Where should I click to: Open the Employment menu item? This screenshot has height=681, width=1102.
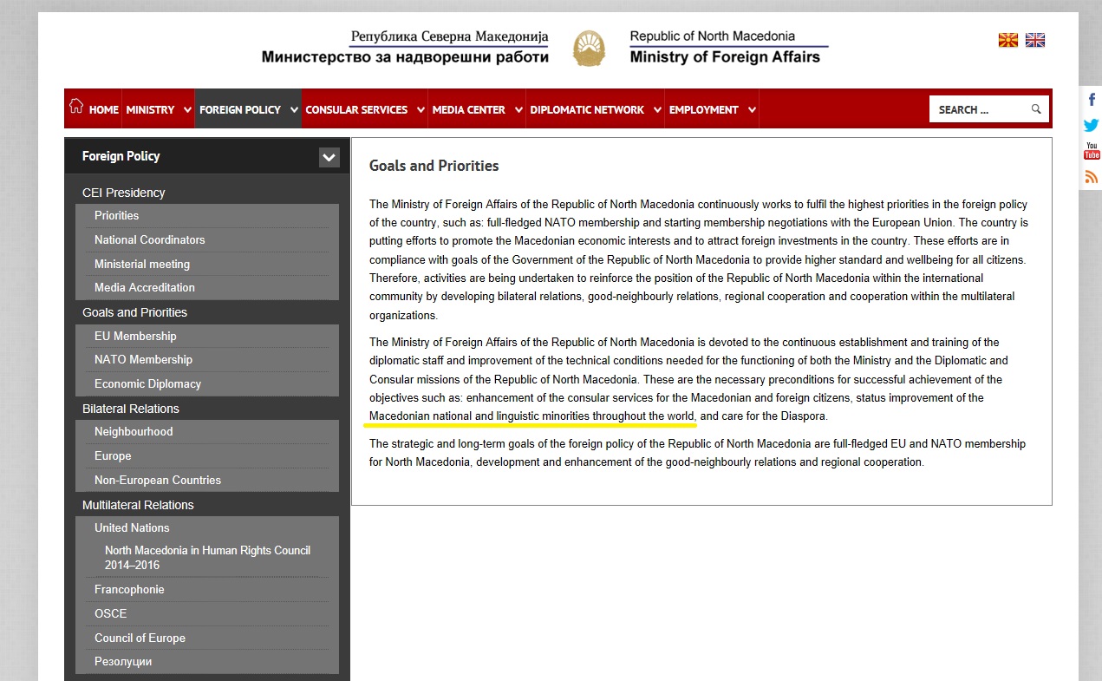(703, 110)
